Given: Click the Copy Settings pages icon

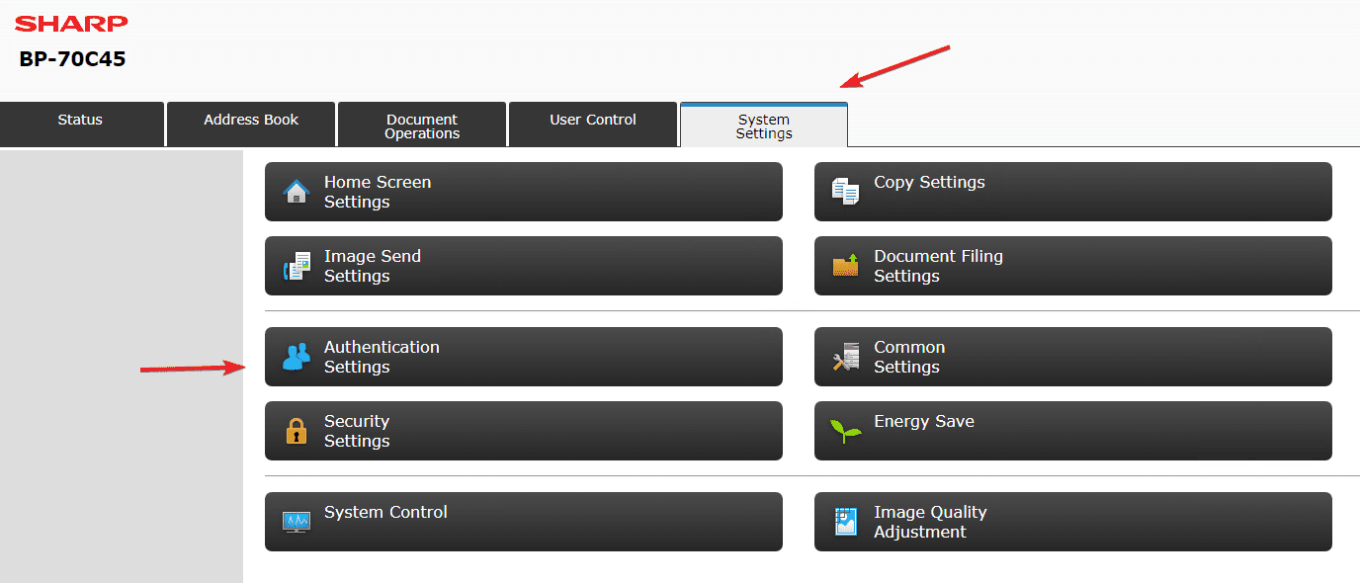Looking at the screenshot, I should (846, 192).
